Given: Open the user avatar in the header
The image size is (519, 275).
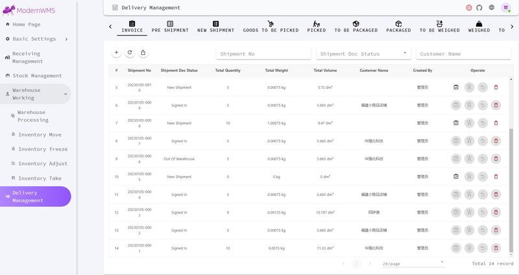Looking at the screenshot, I should tap(506, 8).
